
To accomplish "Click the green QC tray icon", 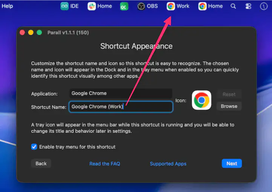I will (124, 6).
